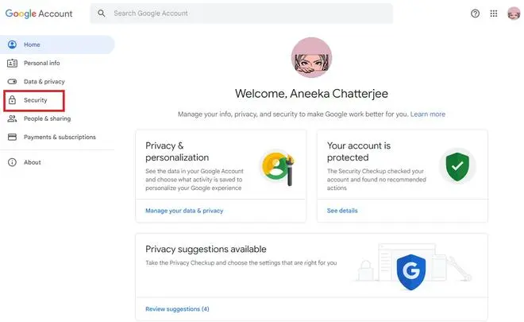524x322 pixels.
Task: Open Security in the sidebar
Action: (35, 100)
